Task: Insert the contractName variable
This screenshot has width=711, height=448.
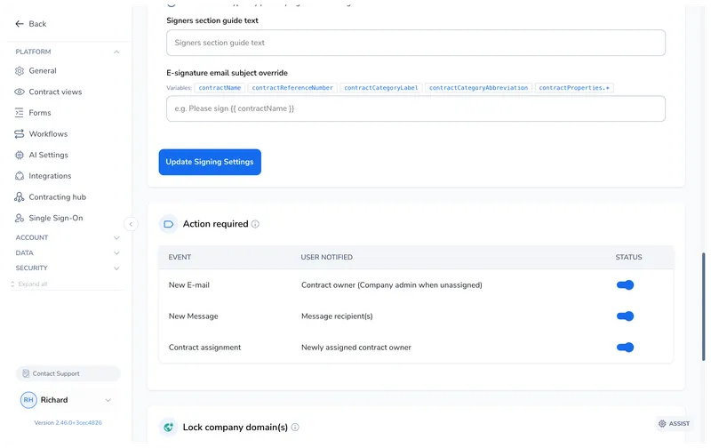Action: tap(220, 88)
